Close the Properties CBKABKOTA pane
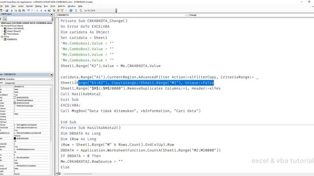The image size is (314, 176). [x=52, y=75]
